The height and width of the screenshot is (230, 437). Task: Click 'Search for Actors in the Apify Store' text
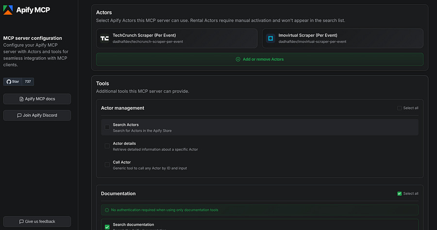tap(142, 131)
